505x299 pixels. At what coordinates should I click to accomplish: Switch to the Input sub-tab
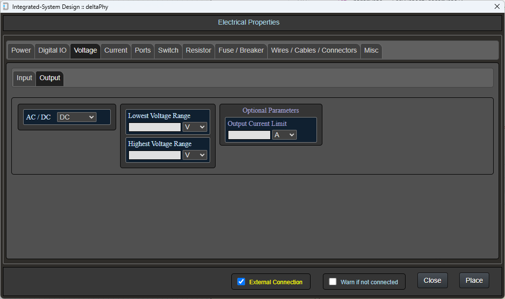pyautogui.click(x=24, y=78)
